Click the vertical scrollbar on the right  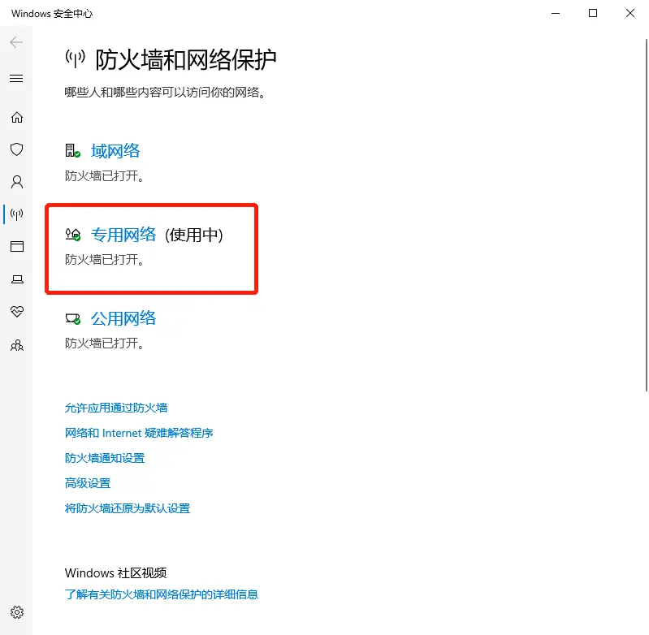(x=647, y=215)
